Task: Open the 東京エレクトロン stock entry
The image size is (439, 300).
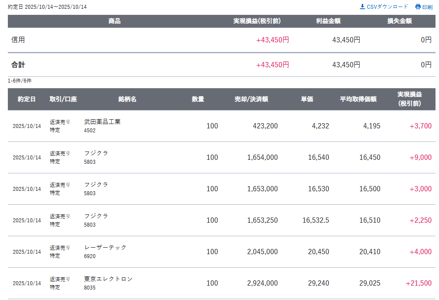Action: (108, 279)
